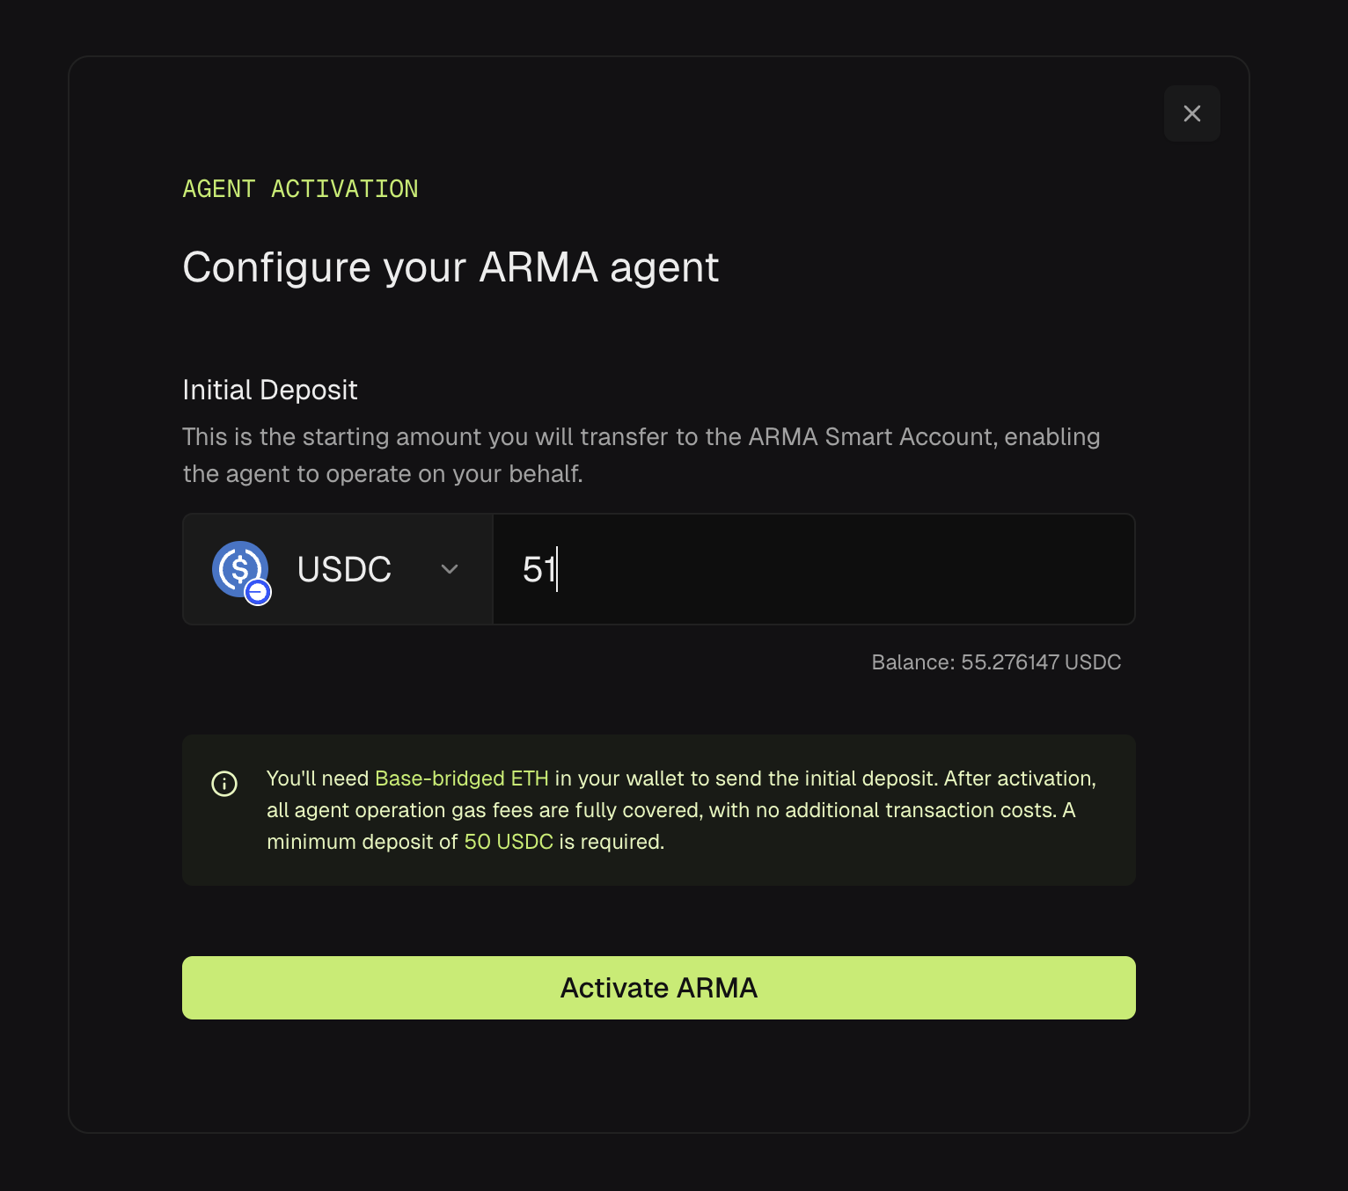Click "the agent to operate on your behalf" text
The height and width of the screenshot is (1191, 1348).
point(383,474)
